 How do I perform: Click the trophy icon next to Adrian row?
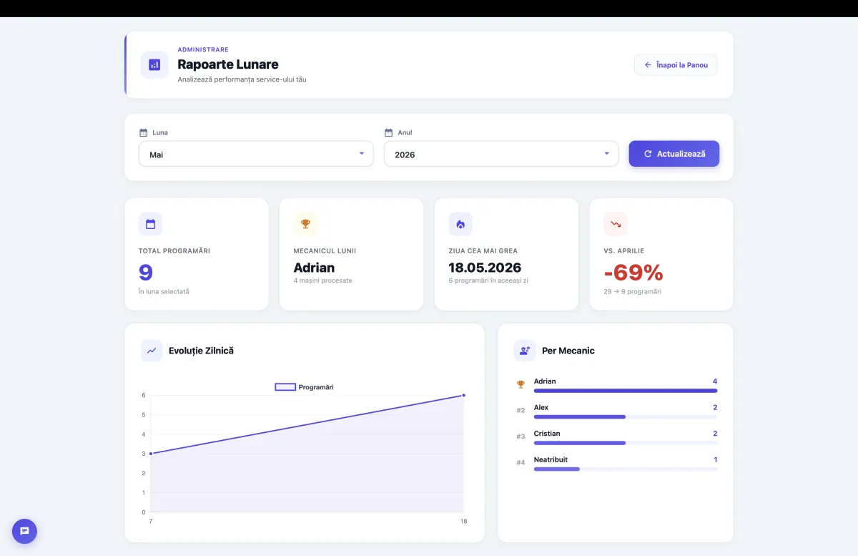tap(521, 384)
